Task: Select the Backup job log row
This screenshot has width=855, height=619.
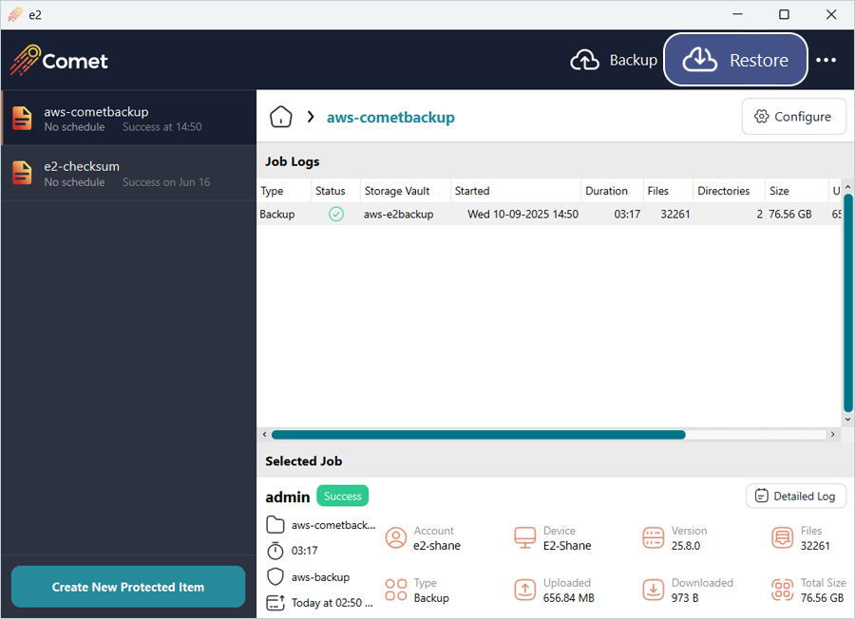Action: [x=549, y=215]
